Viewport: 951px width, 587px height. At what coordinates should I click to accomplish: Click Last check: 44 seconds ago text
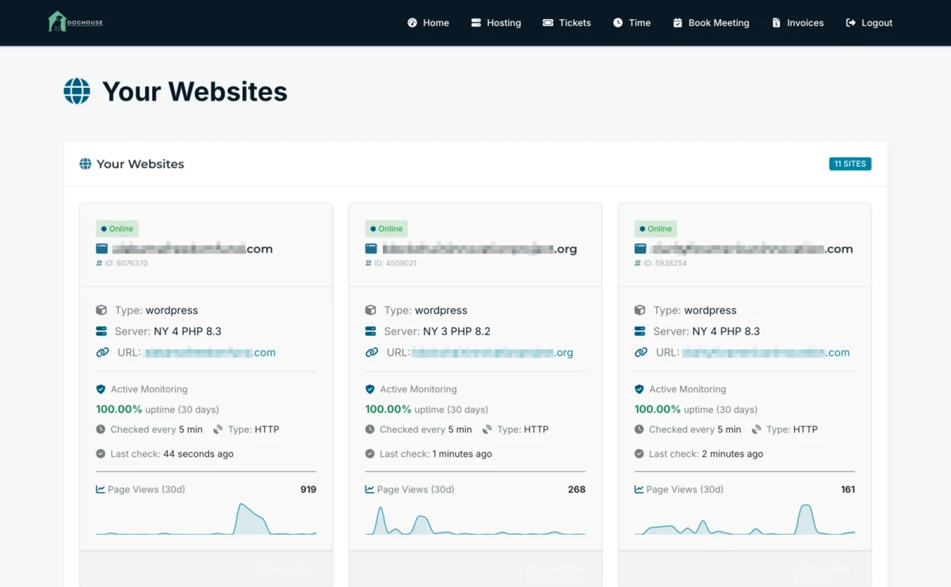tap(172, 454)
